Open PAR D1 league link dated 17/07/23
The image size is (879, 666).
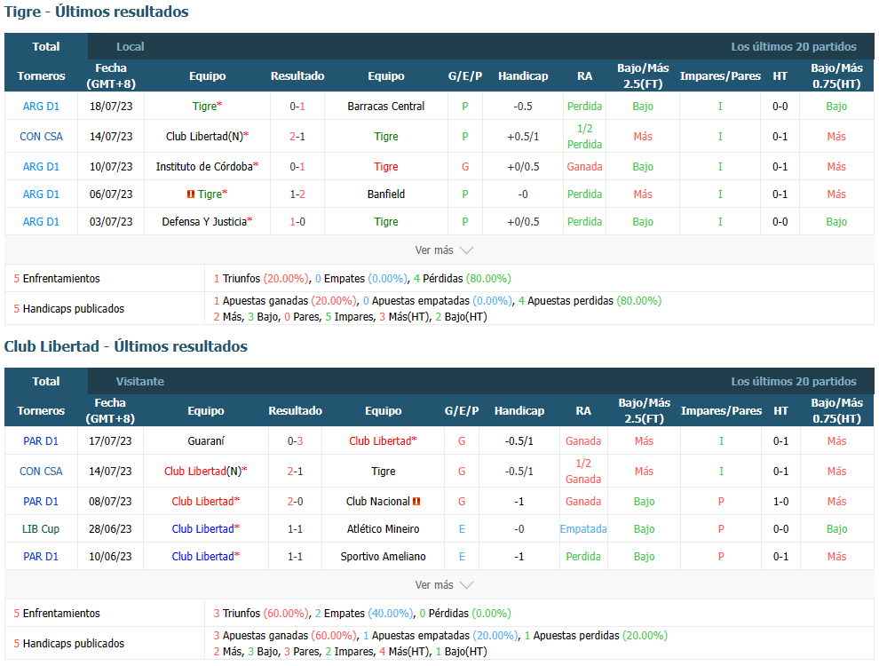41,440
